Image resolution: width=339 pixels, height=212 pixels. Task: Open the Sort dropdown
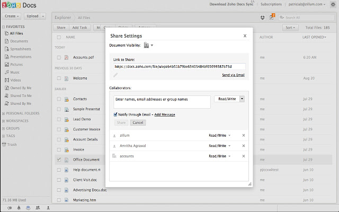tap(290, 28)
